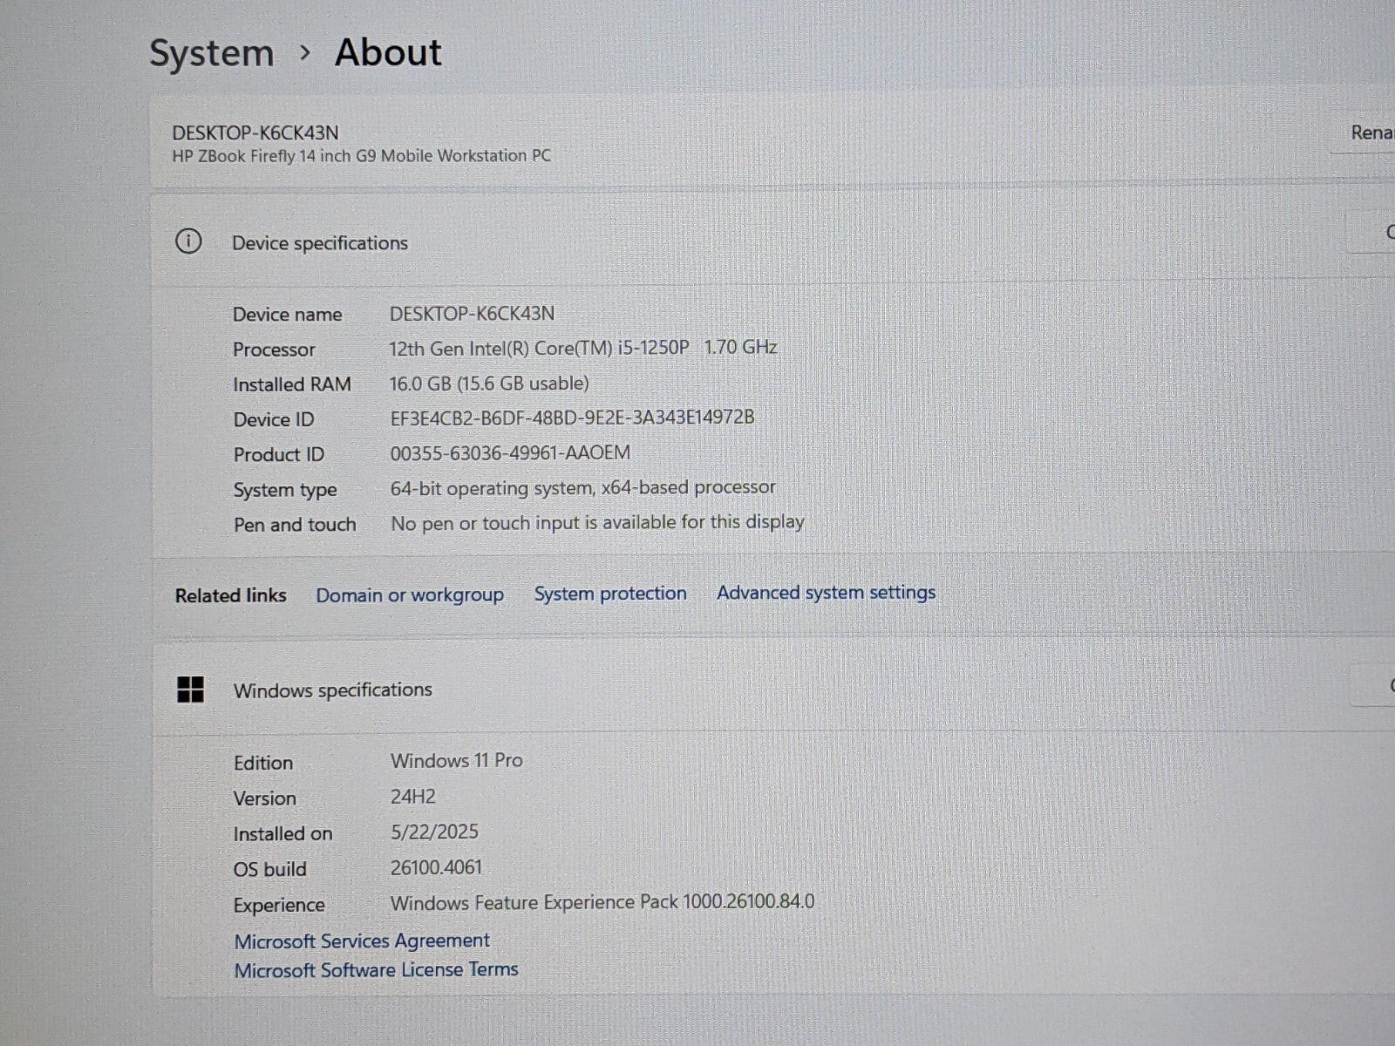This screenshot has height=1046, width=1395.
Task: Click the Device specifications info icon
Action: coord(188,241)
